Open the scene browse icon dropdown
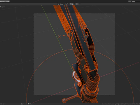This screenshot has width=140, height=105. [130, 1]
